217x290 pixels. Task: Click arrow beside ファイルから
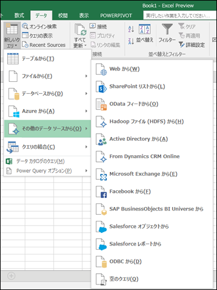[x=87, y=76]
